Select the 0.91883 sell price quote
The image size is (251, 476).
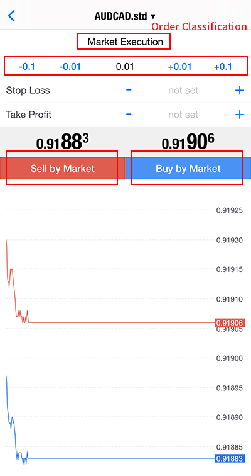(x=63, y=142)
